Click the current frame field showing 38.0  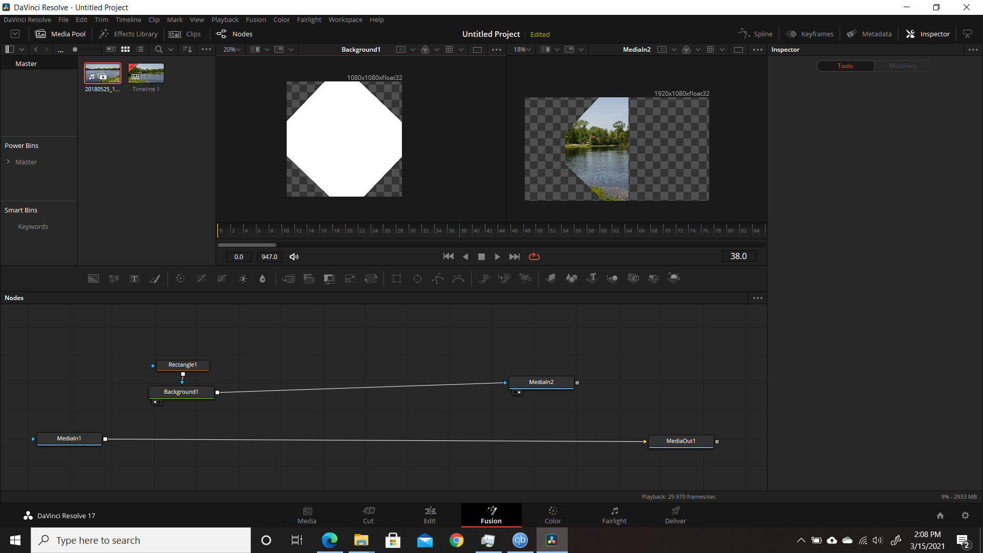(739, 256)
